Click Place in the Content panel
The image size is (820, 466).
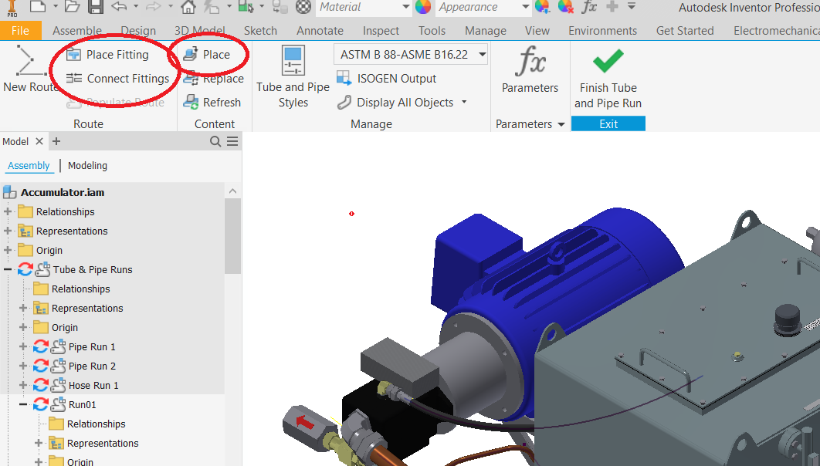(207, 54)
